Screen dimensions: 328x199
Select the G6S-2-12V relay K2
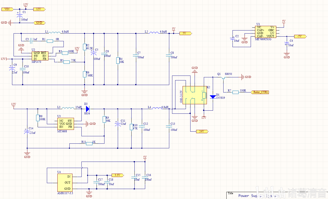click(x=195, y=95)
